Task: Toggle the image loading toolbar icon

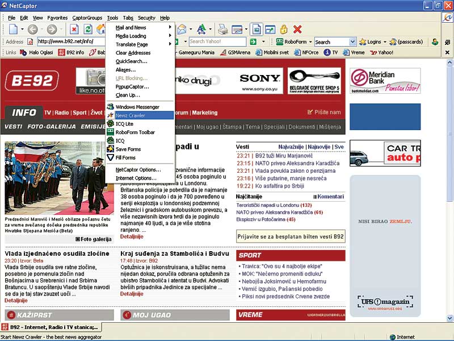Action: [x=257, y=30]
